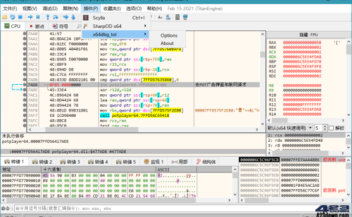This screenshot has height=217, width=352.
Task: Click register panel scrollbar down arrow
Action: 348,115
